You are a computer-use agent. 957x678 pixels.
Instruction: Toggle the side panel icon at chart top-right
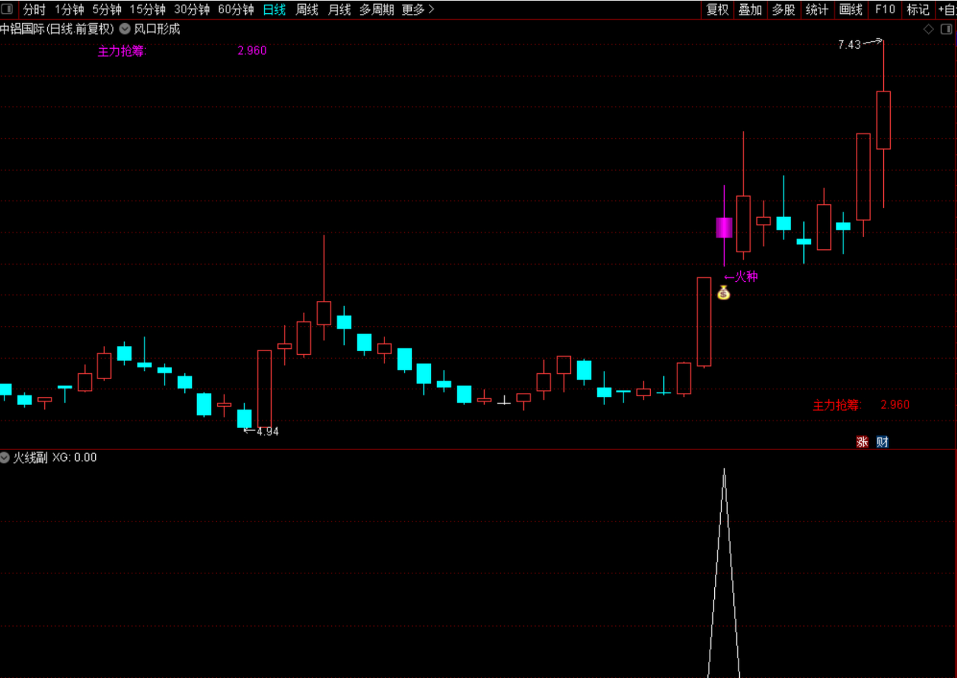pyautogui.click(x=946, y=29)
